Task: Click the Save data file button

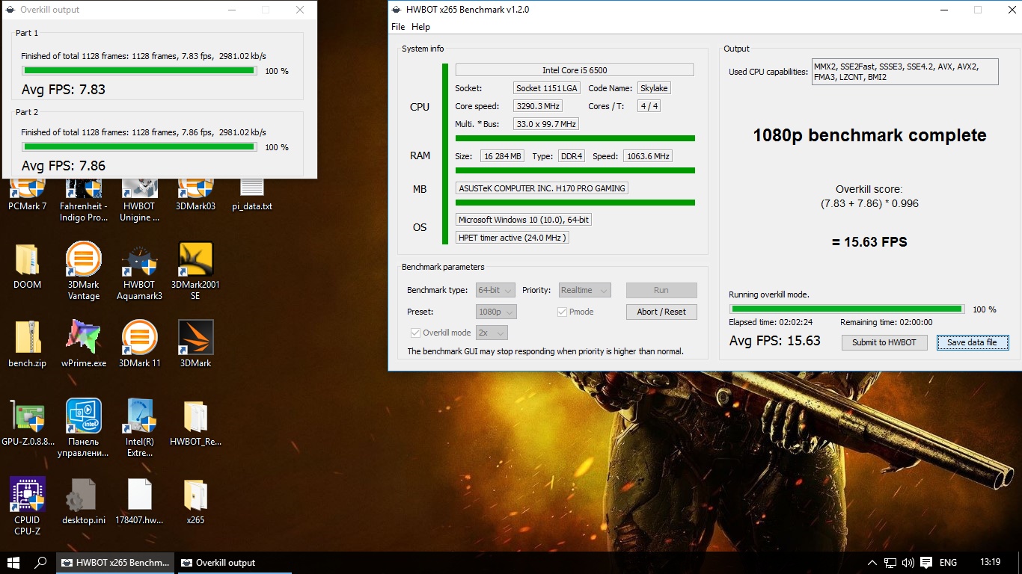Action: [x=973, y=342]
